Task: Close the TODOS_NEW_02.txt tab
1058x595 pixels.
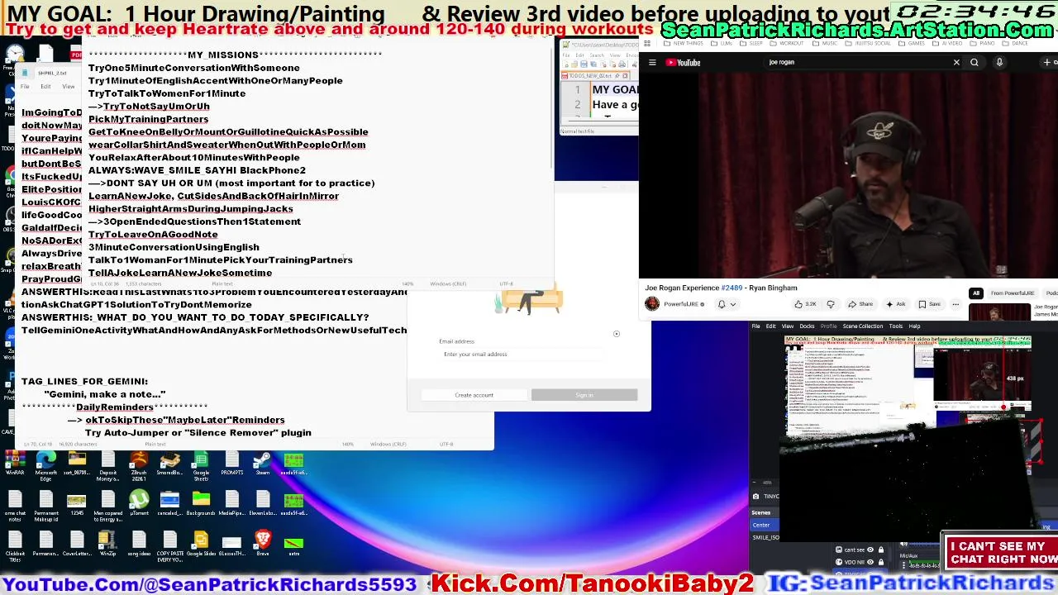Action: click(625, 76)
